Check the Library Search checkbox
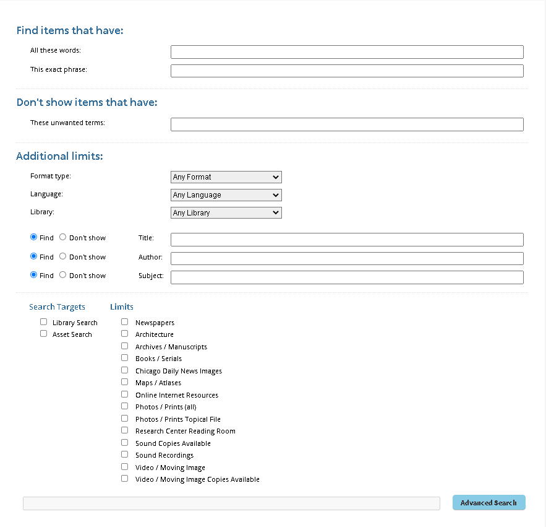This screenshot has width=546, height=527. [43, 321]
